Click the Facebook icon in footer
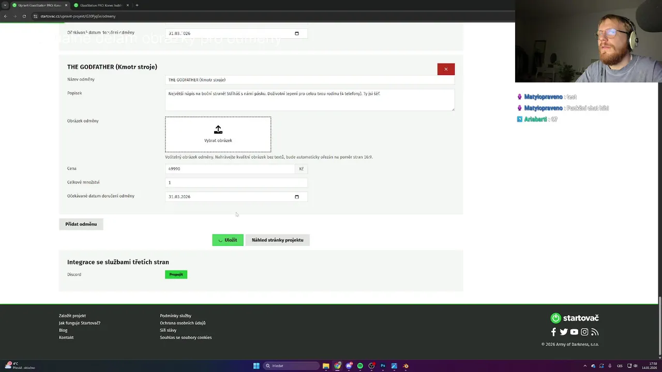 point(553,332)
